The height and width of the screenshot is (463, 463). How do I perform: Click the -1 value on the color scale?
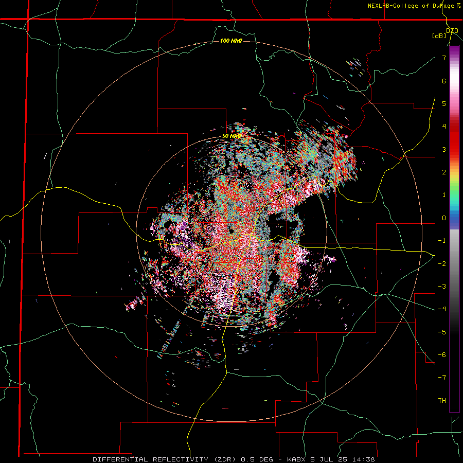442,241
